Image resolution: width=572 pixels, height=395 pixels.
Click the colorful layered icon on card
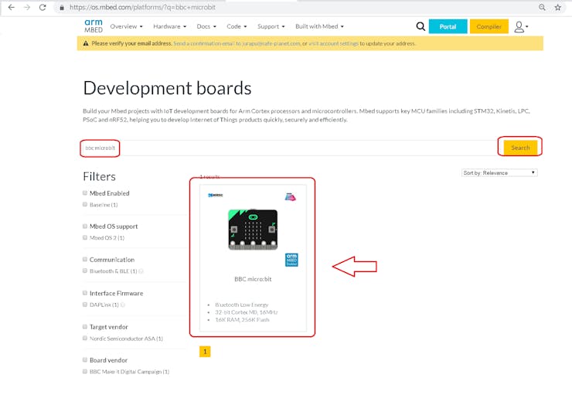click(x=291, y=197)
